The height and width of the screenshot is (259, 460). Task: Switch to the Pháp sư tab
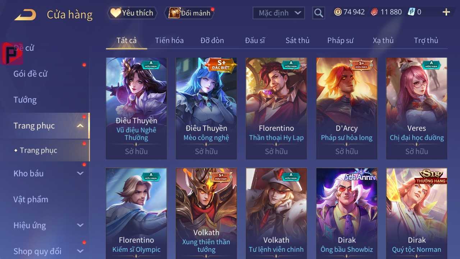340,40
